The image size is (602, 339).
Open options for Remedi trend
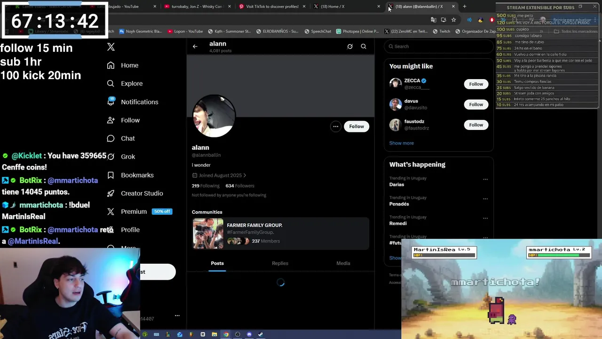tap(485, 218)
